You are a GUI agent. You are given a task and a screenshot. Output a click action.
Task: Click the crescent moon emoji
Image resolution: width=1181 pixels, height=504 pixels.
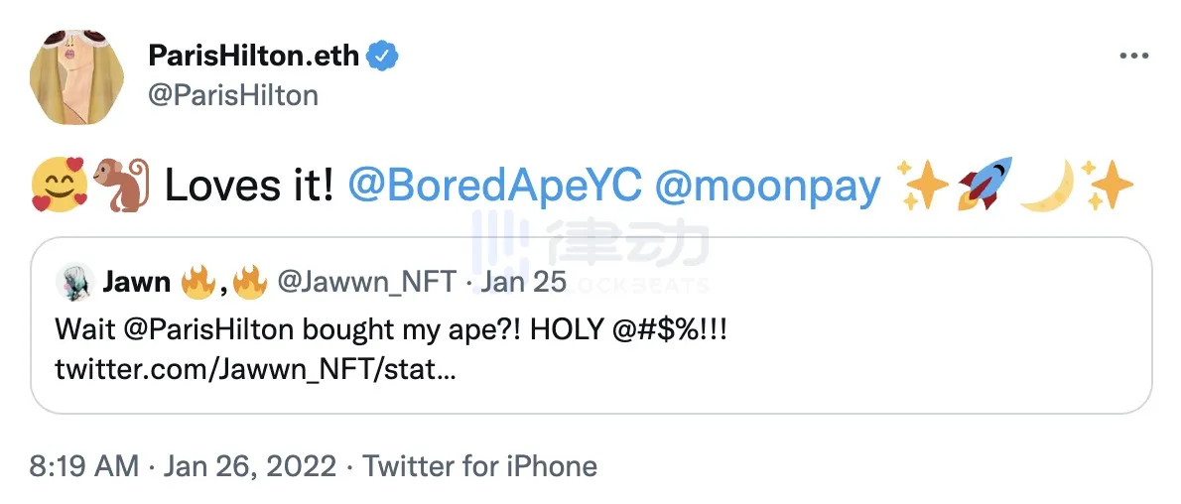(x=1047, y=185)
